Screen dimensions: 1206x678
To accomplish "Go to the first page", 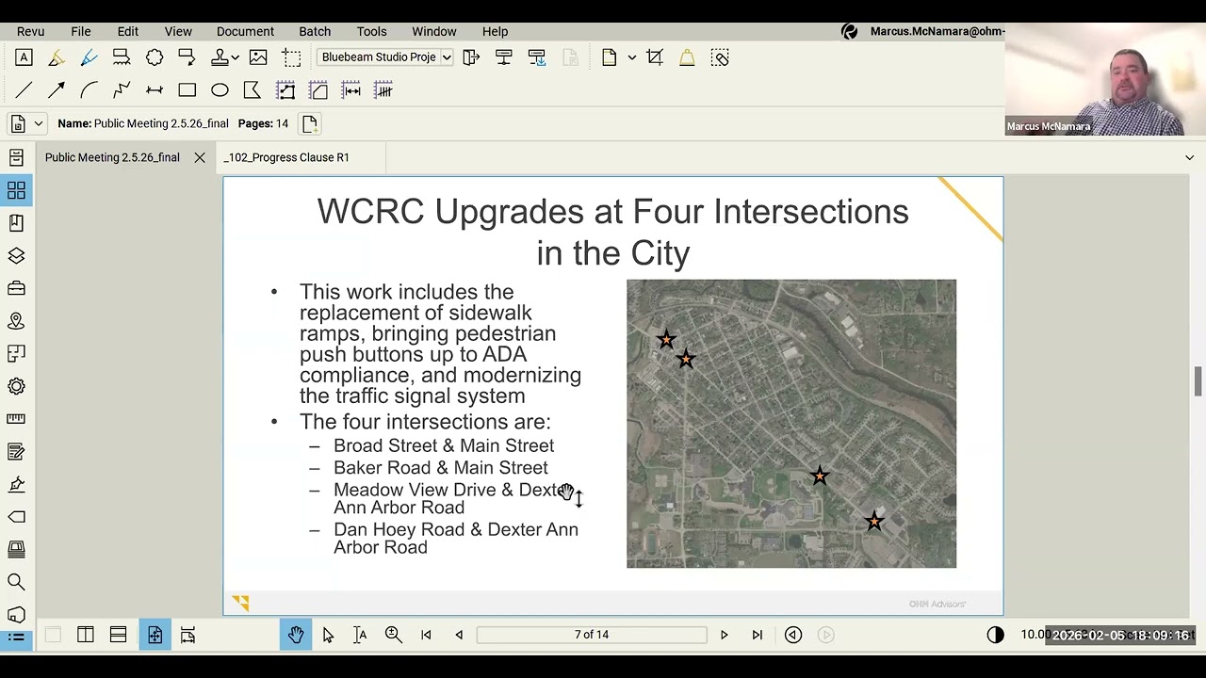I will tap(426, 635).
